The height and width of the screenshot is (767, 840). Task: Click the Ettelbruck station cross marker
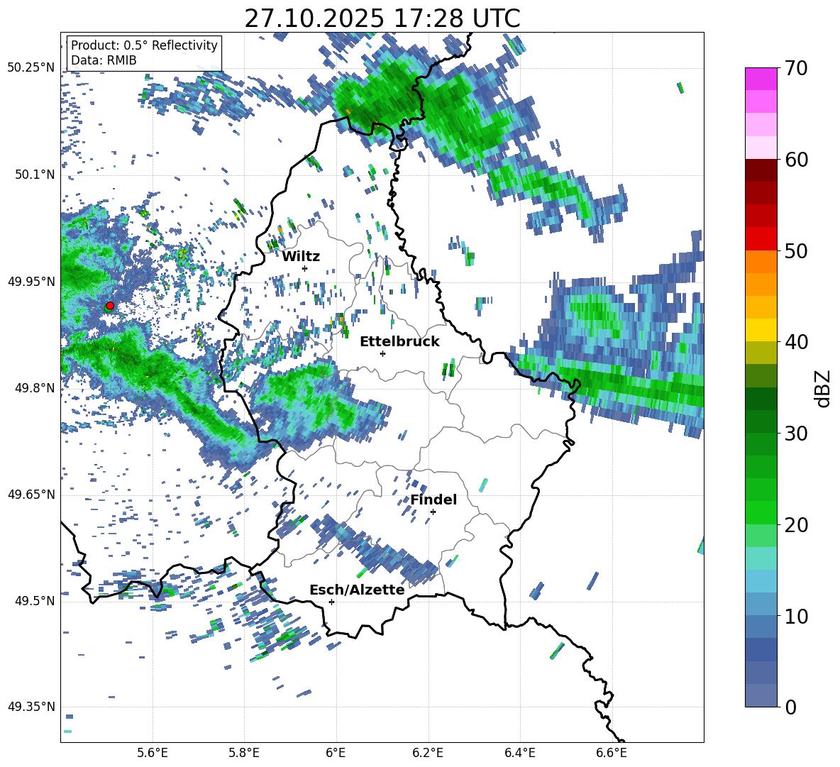pos(382,353)
